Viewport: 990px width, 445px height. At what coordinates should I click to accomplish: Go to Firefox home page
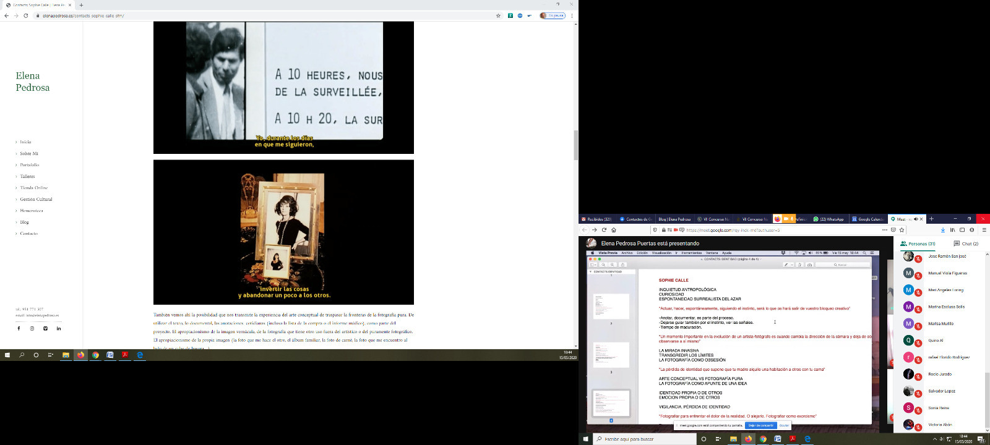click(614, 230)
